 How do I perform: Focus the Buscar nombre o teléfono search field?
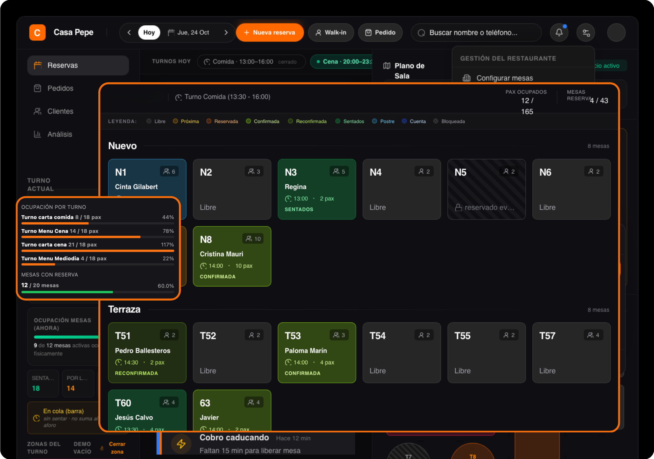476,32
